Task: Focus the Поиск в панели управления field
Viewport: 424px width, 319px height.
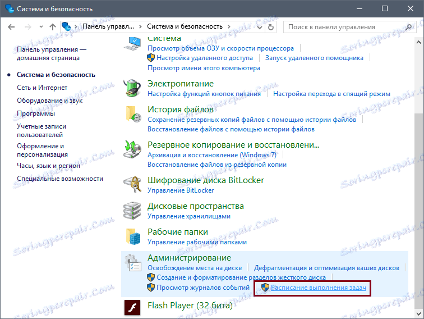Action: click(x=346, y=27)
